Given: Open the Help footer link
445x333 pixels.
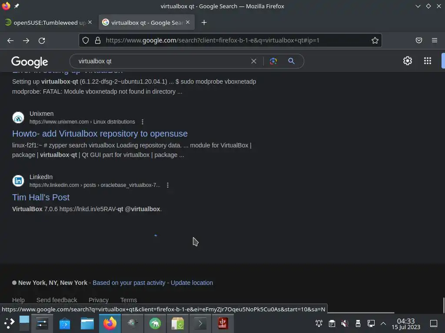Looking at the screenshot, I should [x=18, y=300].
